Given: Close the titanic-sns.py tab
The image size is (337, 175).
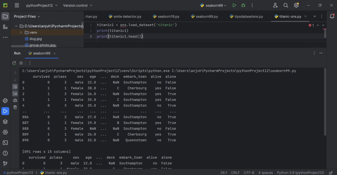Looking at the screenshot, I should 306,17.
